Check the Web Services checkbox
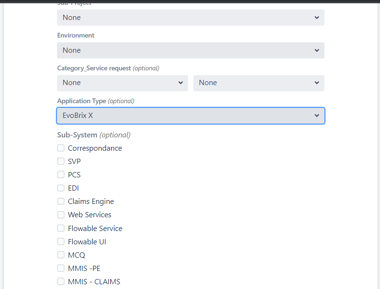 61,214
